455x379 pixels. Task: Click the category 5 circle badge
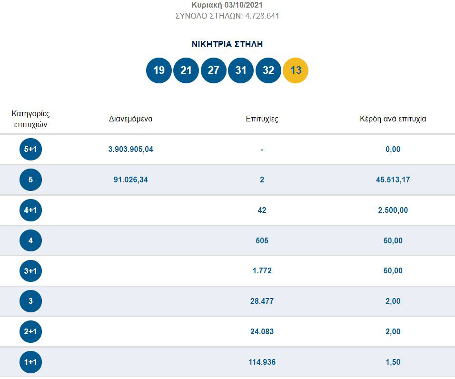click(x=30, y=180)
